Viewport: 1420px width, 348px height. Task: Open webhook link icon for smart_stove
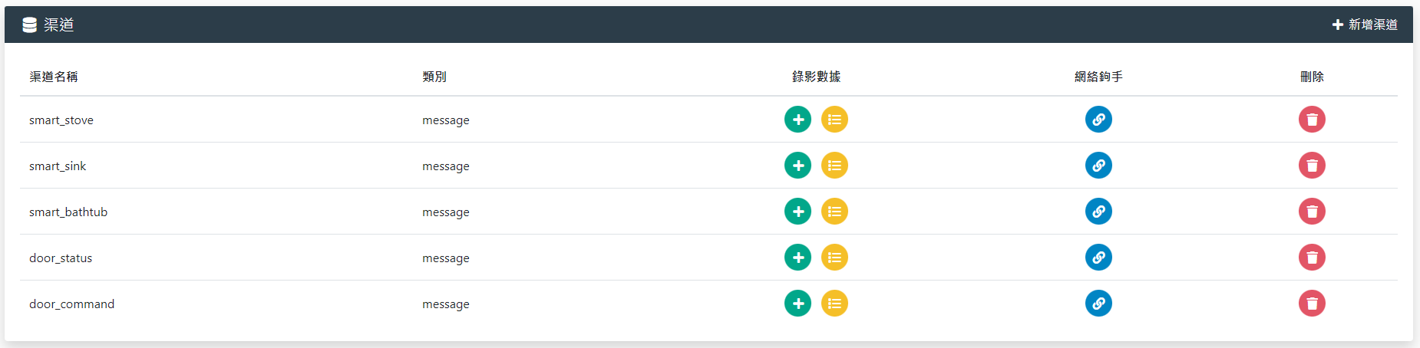pos(1098,120)
